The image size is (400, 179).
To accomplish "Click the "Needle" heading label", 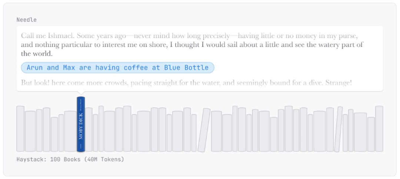I will 27,20.
